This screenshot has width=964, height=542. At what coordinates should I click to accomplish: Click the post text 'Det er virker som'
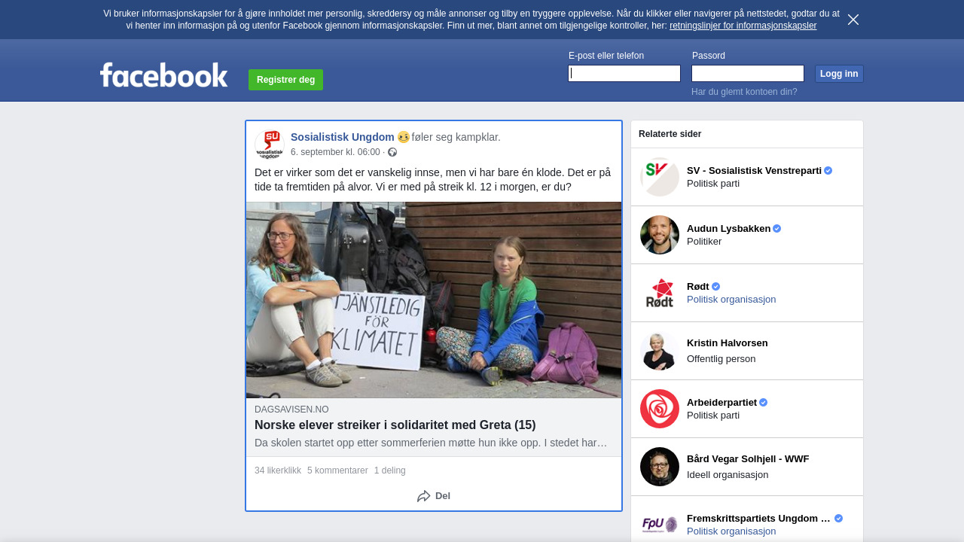click(x=433, y=180)
